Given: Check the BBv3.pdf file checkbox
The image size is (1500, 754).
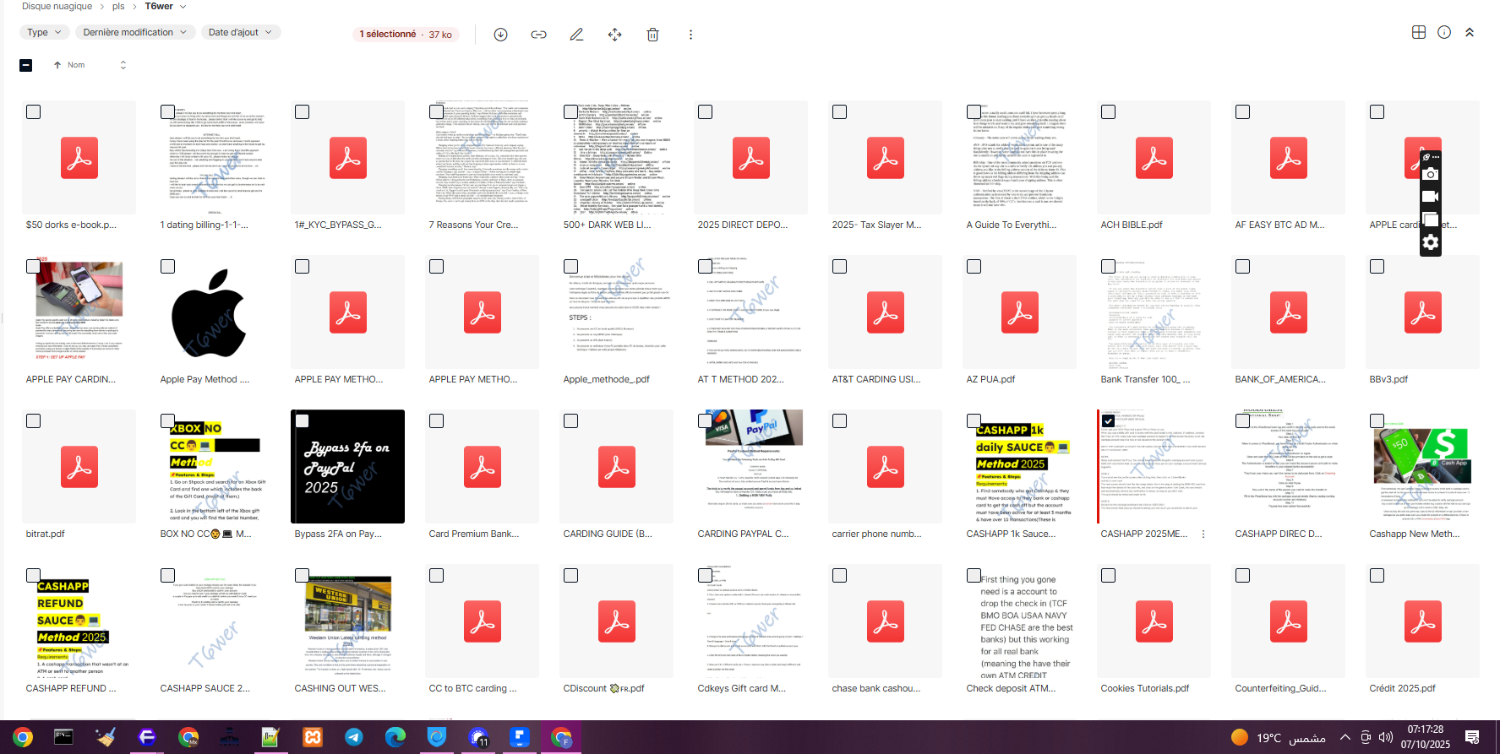Looking at the screenshot, I should coord(1377,266).
